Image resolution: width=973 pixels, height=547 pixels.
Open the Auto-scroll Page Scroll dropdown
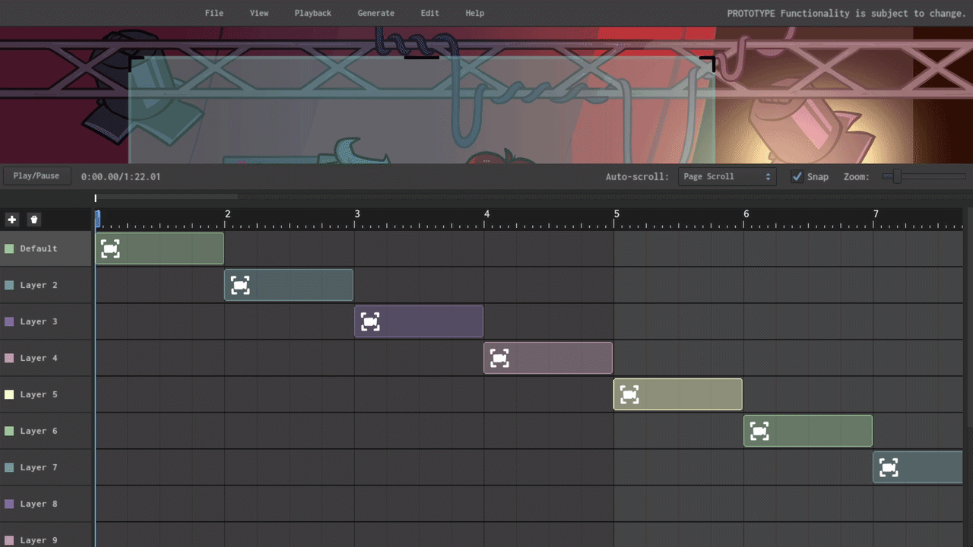(726, 176)
